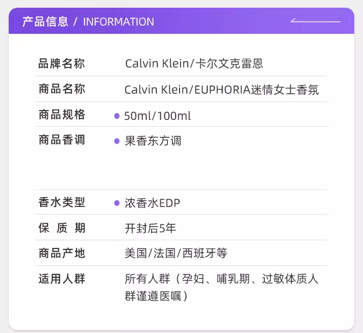Click the arrow icon in purple header
Screen dimensions: 363x333
316,20
